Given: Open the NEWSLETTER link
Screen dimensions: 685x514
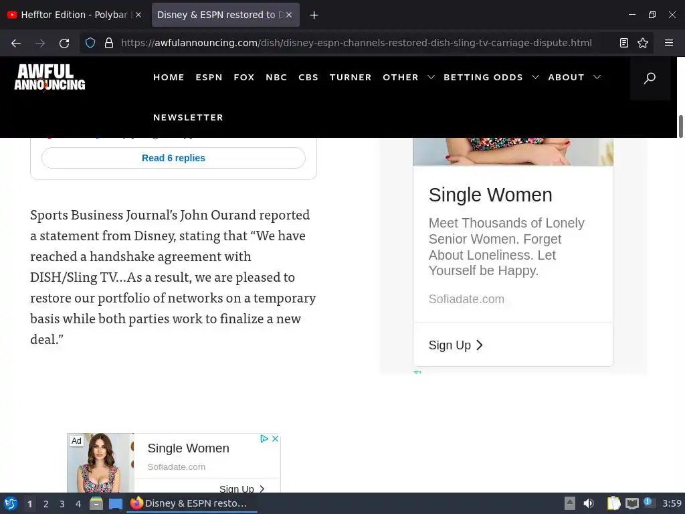Looking at the screenshot, I should pyautogui.click(x=188, y=118).
